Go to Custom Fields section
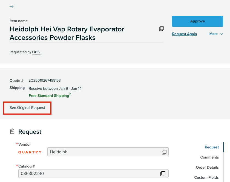 206,177
